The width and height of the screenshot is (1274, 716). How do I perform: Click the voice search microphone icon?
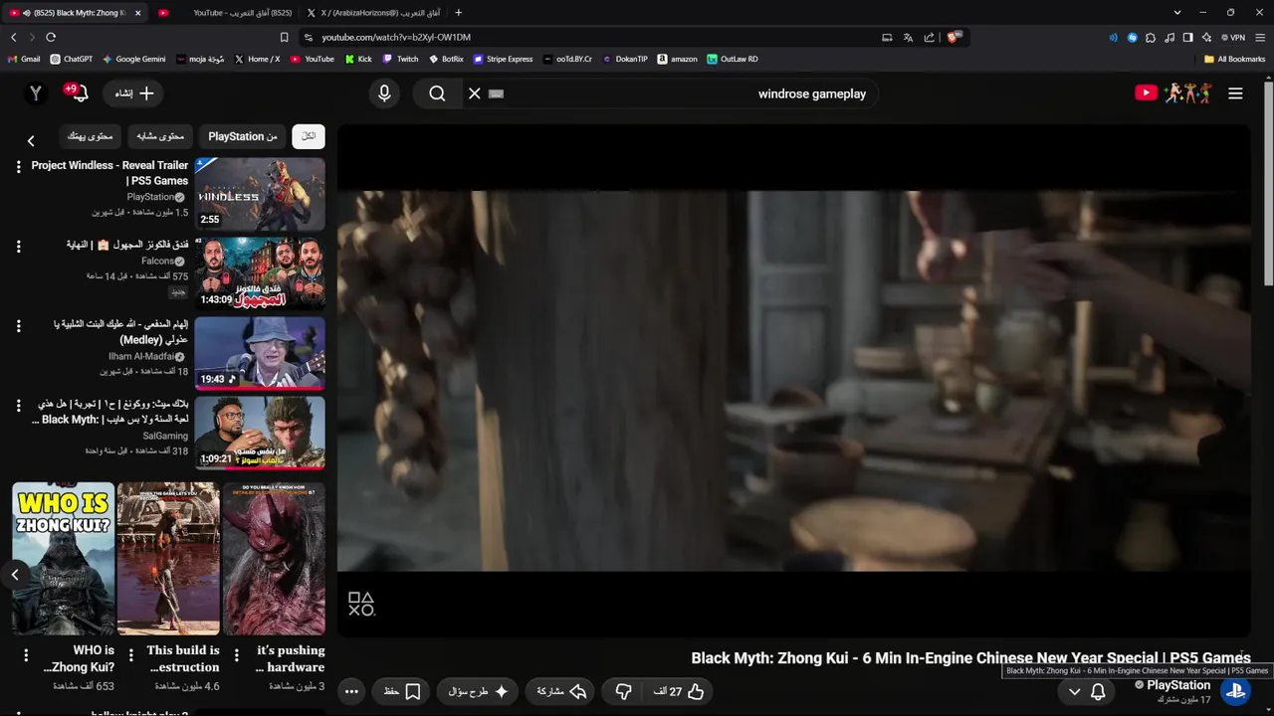384,93
